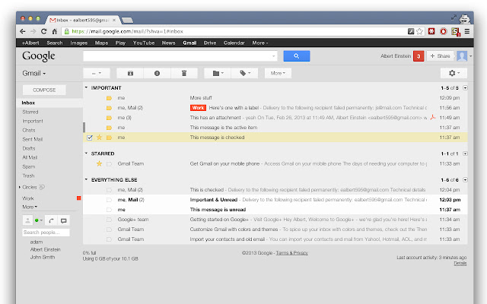
Task: Click the blue search magnifier button
Action: coord(297,56)
